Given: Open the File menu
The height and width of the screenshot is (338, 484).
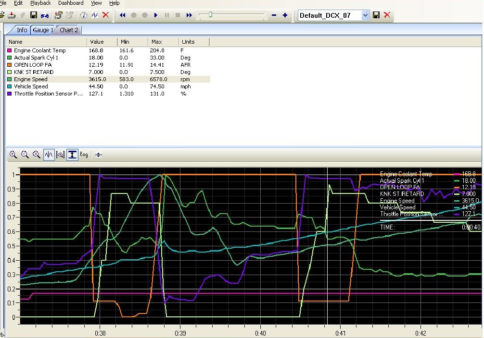Looking at the screenshot, I should [3, 3].
